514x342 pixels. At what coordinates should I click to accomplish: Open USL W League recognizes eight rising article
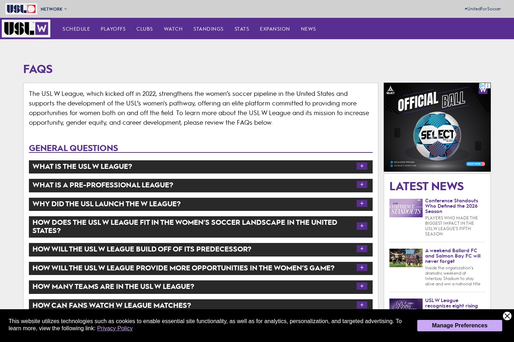[x=451, y=303]
